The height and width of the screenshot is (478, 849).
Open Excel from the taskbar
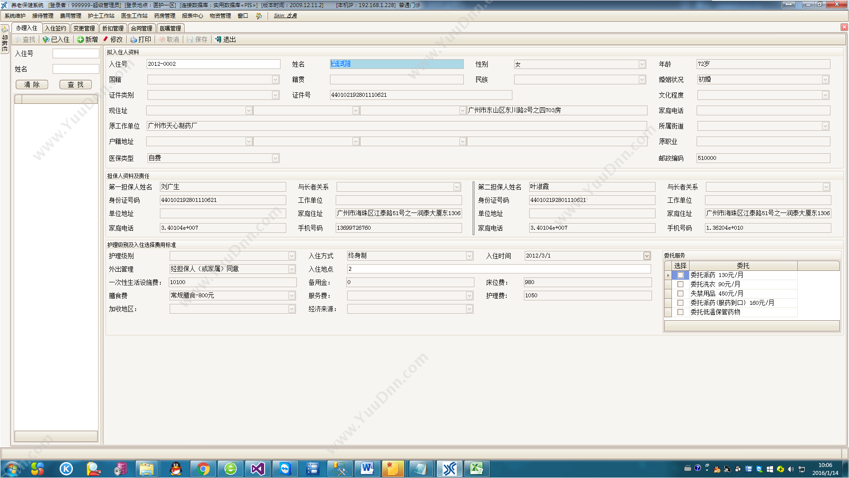tap(476, 469)
